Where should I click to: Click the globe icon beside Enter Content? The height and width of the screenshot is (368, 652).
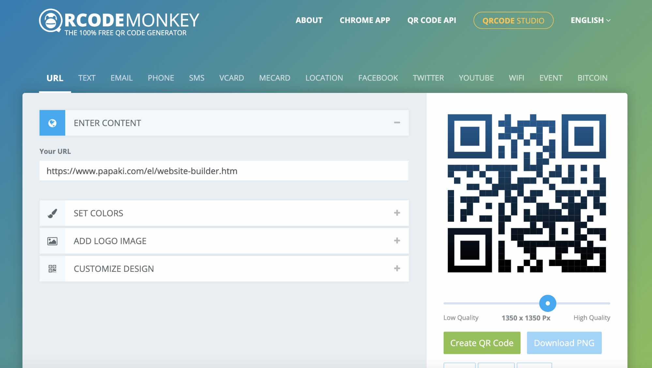click(52, 123)
